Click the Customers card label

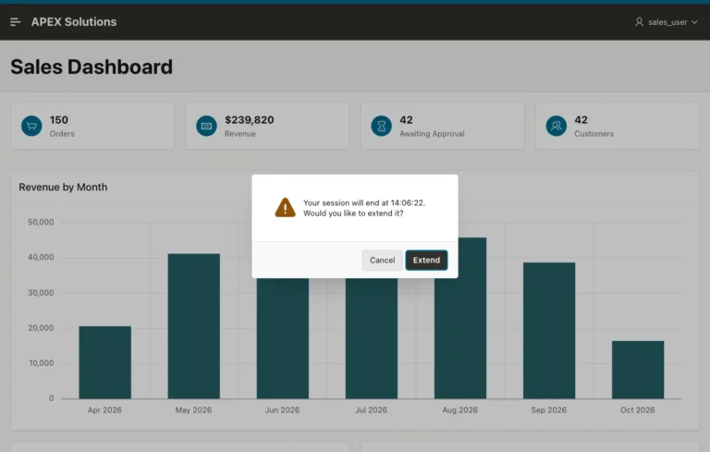click(594, 134)
